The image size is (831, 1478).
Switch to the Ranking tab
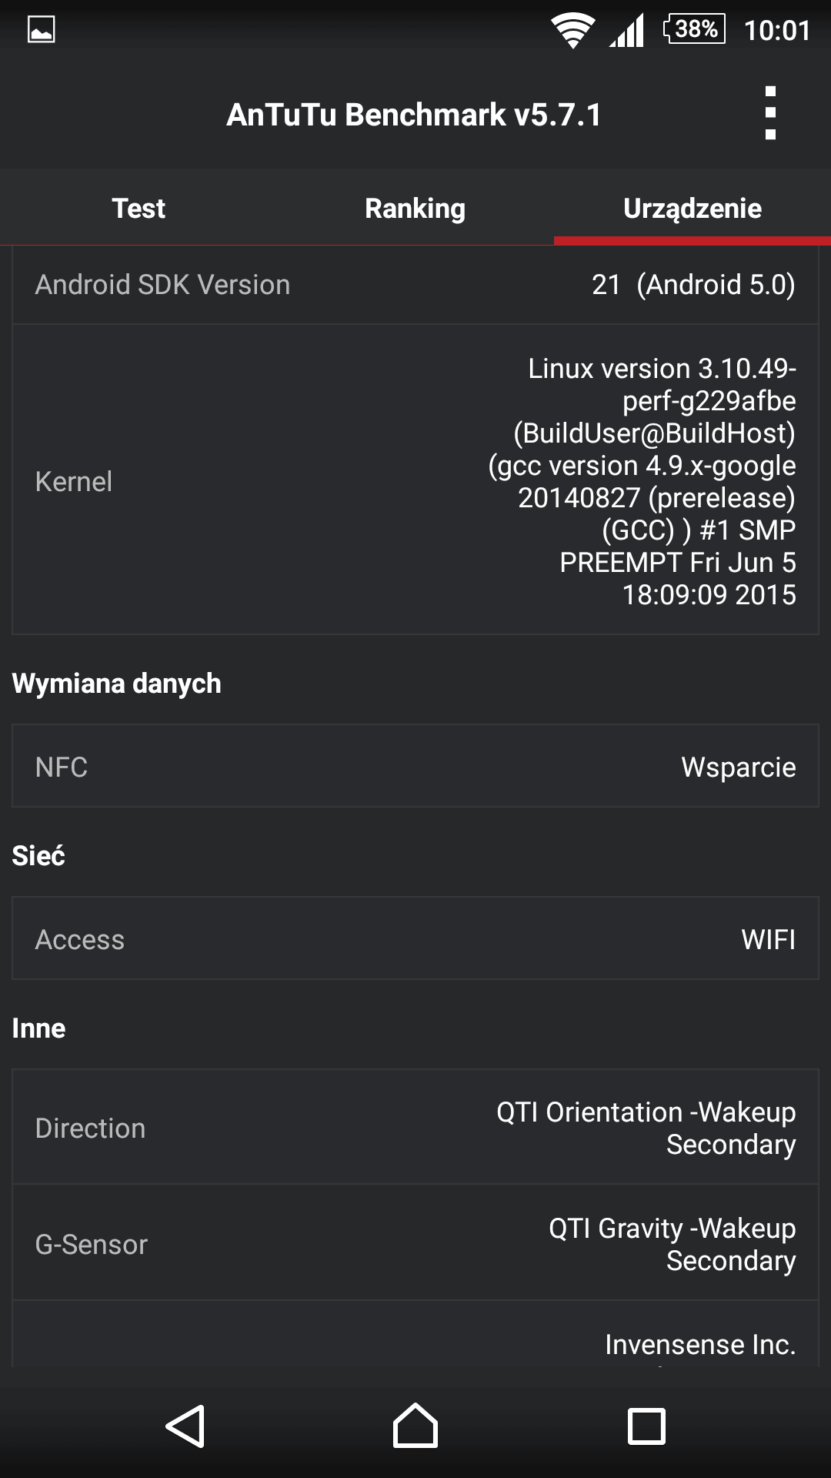(415, 208)
